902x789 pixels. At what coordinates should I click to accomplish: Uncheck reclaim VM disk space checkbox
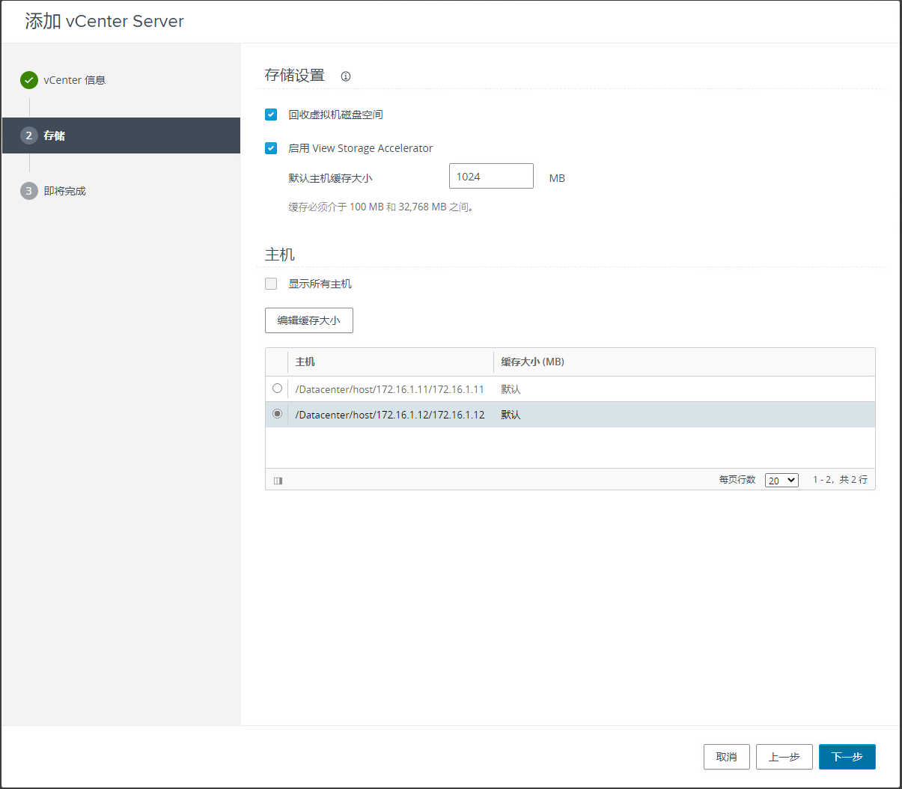click(271, 115)
